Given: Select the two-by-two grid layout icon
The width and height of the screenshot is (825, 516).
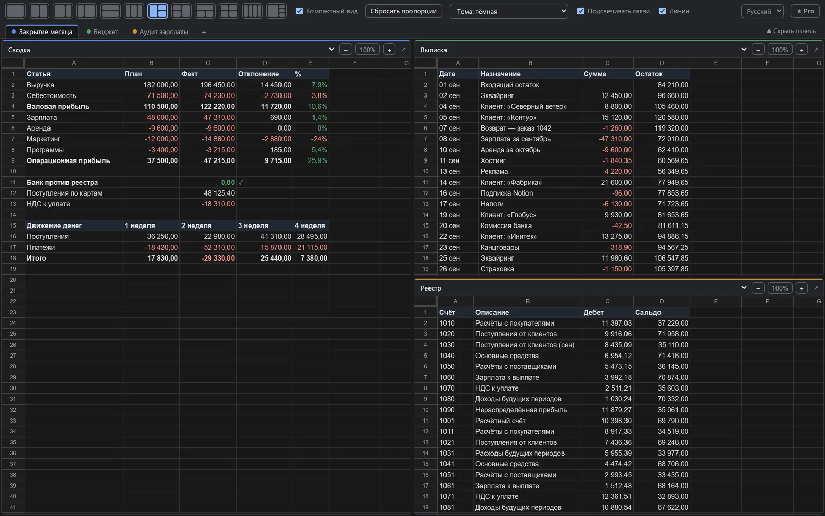Looking at the screenshot, I should coord(229,11).
